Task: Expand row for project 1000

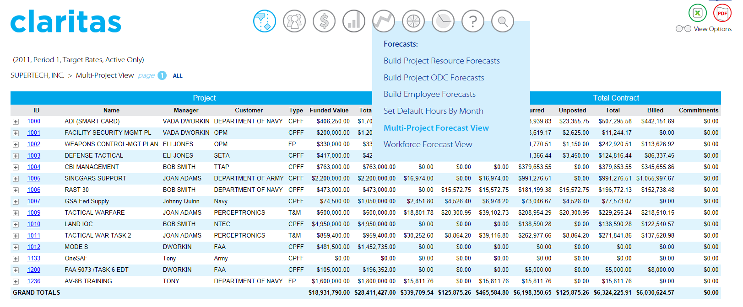Action: point(16,122)
